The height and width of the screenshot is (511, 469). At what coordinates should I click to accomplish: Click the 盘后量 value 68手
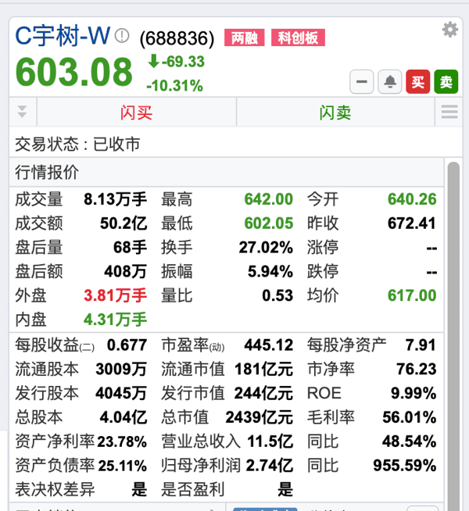click(130, 248)
